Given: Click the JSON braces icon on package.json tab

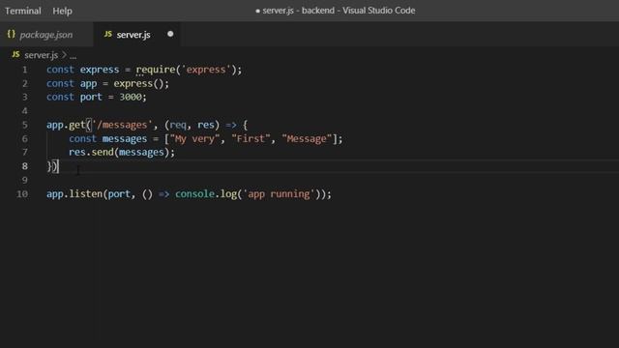Looking at the screenshot, I should [x=11, y=34].
